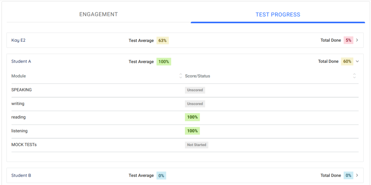The image size is (371, 185).
Task: Sort by Module column arrows
Action: click(x=180, y=76)
